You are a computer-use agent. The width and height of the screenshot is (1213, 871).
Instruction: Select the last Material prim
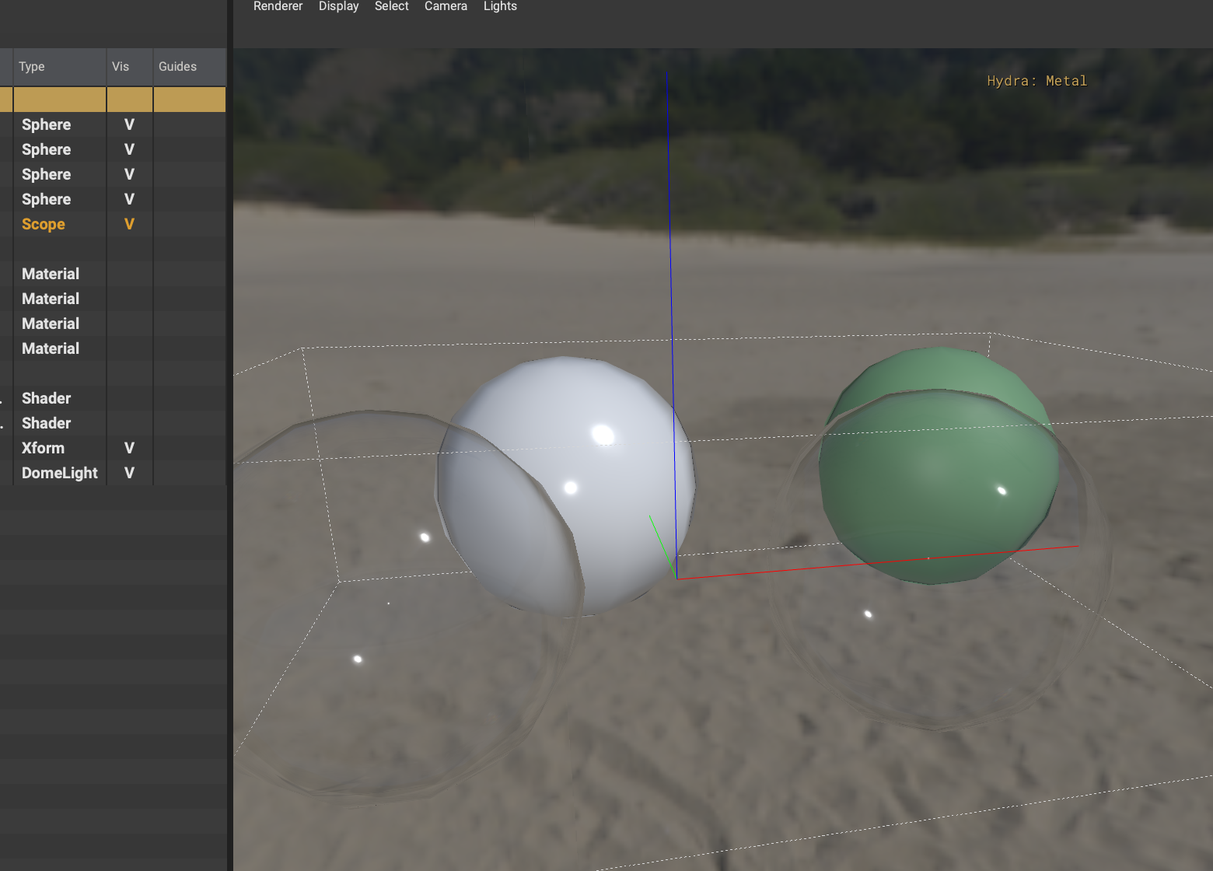click(x=51, y=348)
